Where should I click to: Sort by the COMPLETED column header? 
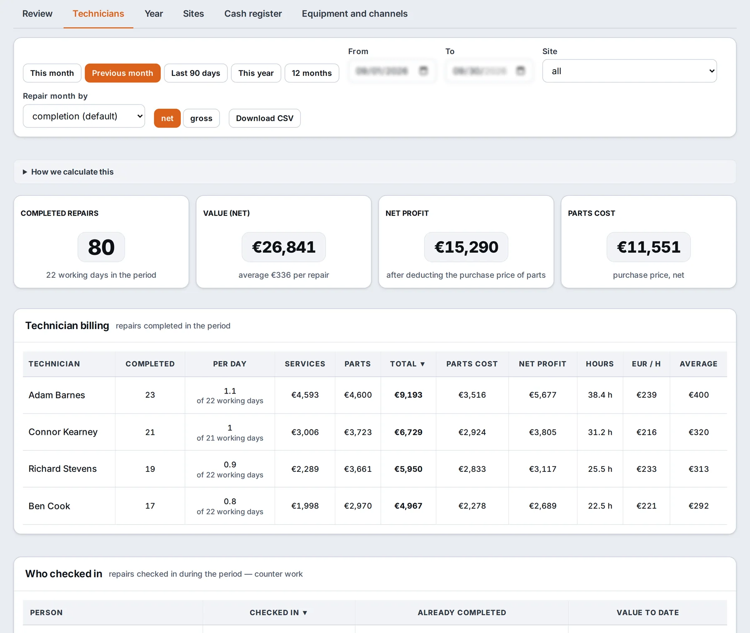(x=150, y=364)
